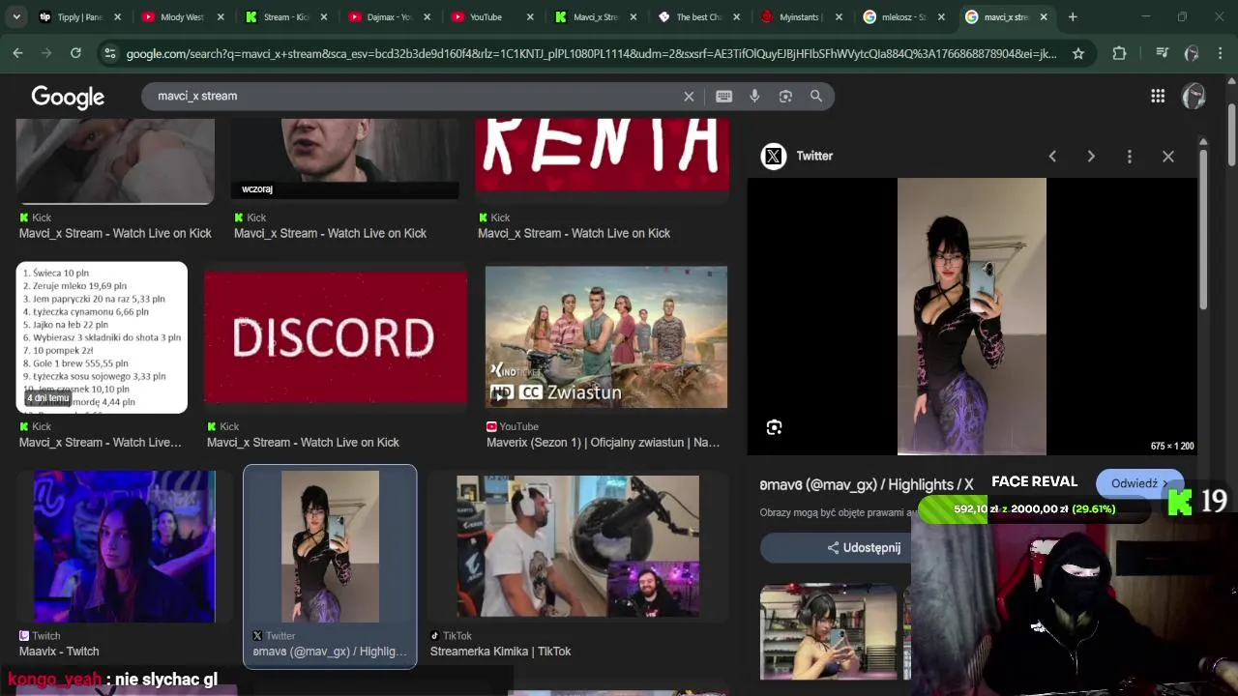Open Maverix Sezon 1 YouTube result title
The image size is (1238, 696).
coord(603,443)
